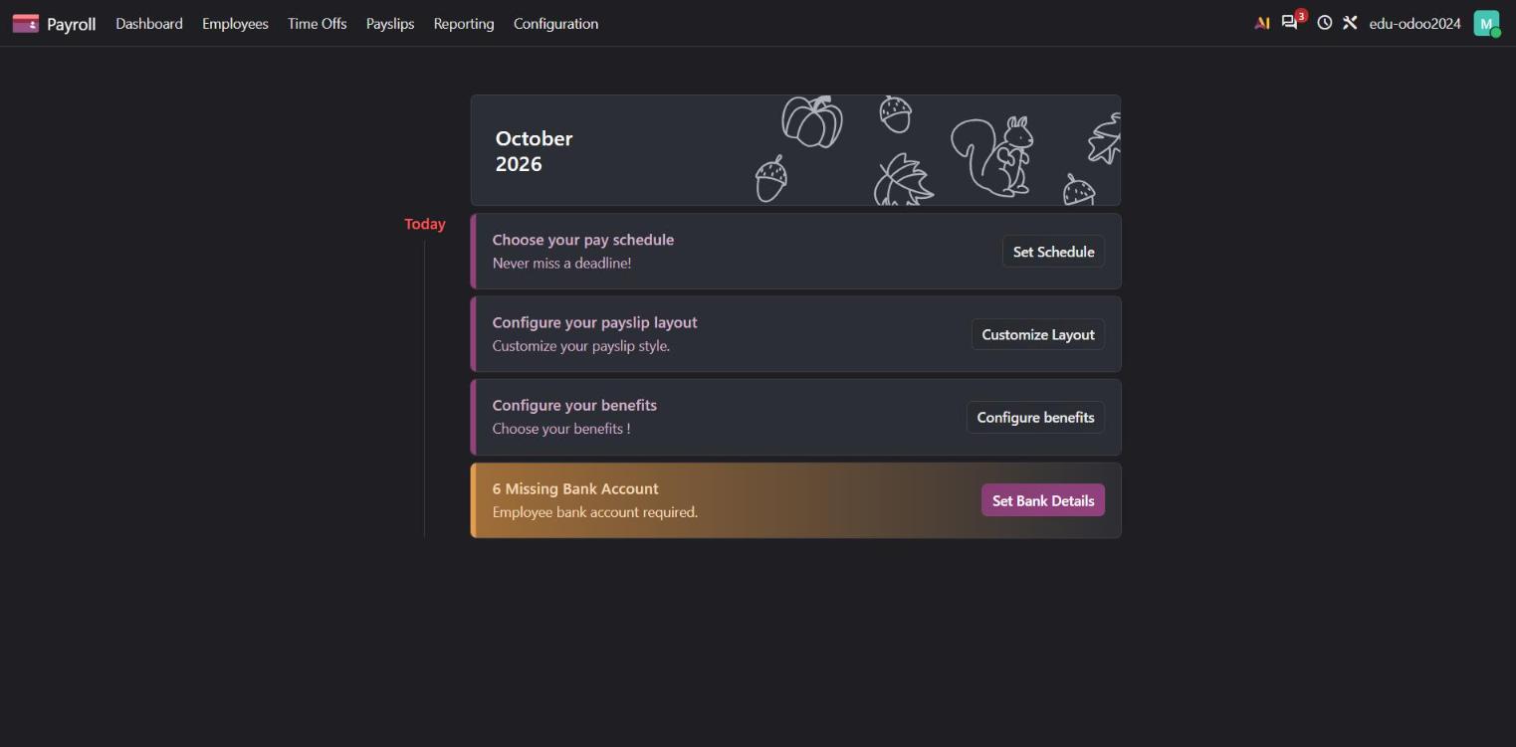Open the Payslips menu
This screenshot has width=1516, height=747.
tap(390, 23)
